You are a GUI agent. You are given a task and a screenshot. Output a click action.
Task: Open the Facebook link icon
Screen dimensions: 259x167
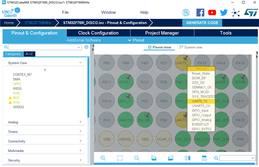200,13
